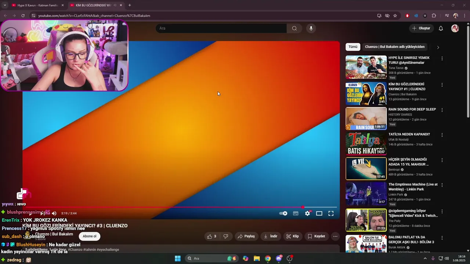Start voice search with the microphone icon
The height and width of the screenshot is (264, 470).
[311, 28]
